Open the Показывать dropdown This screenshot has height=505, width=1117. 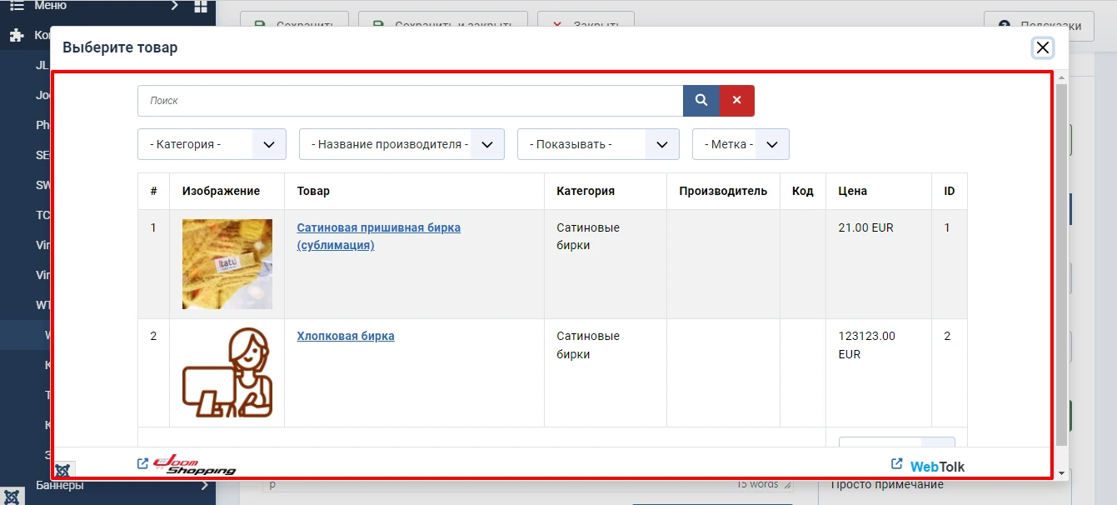point(598,144)
